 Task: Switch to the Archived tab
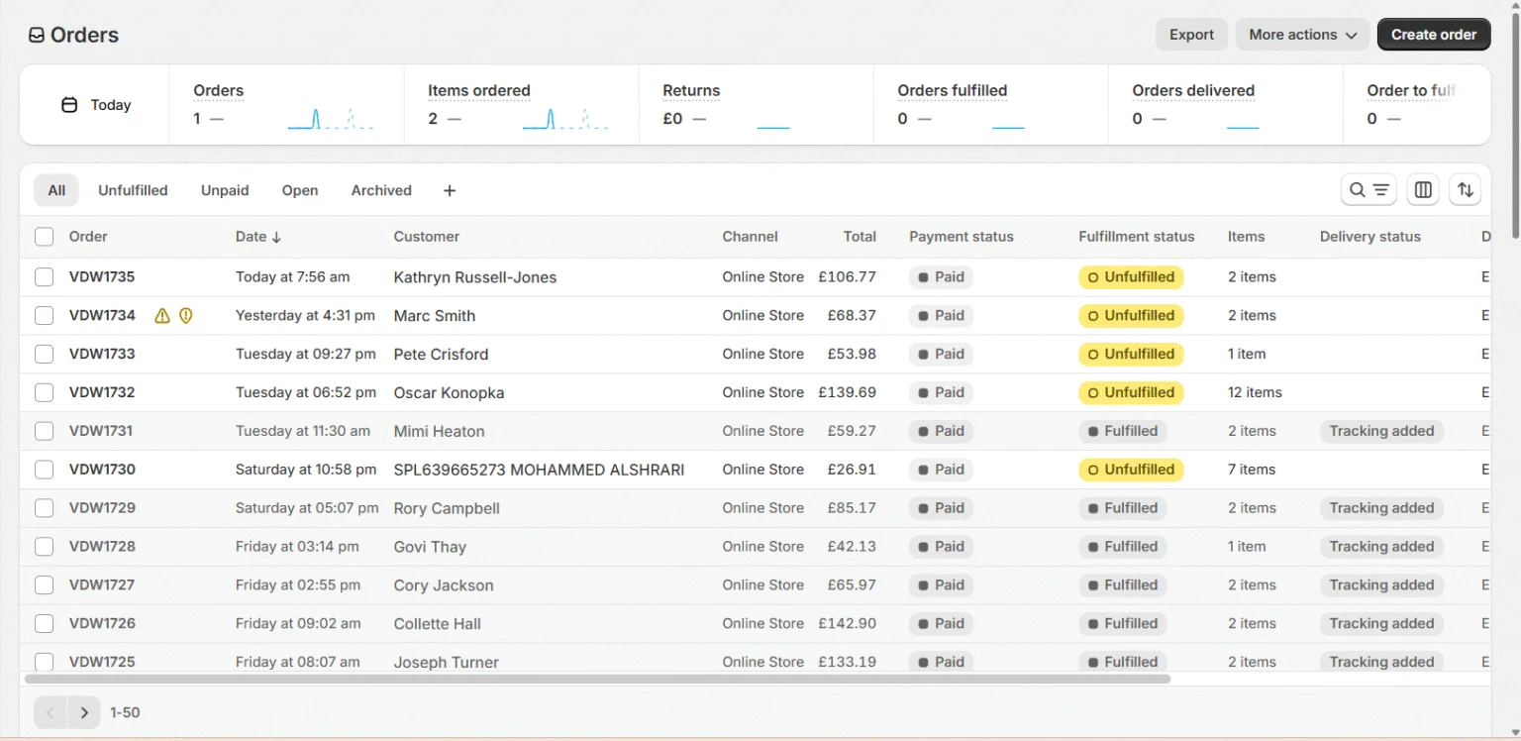pyautogui.click(x=381, y=190)
